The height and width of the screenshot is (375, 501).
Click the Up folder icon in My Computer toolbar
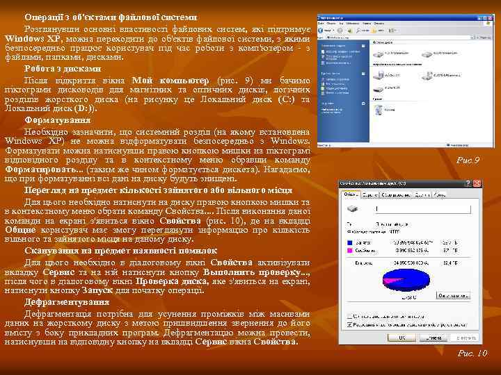(x=350, y=31)
